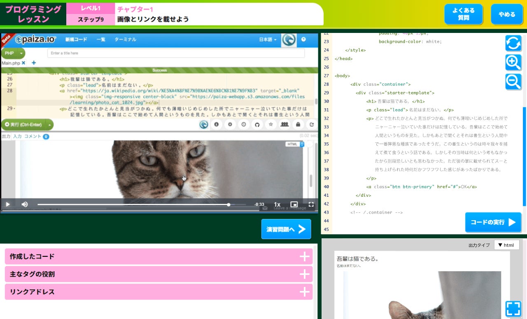Click the share arrow icon

311,124
